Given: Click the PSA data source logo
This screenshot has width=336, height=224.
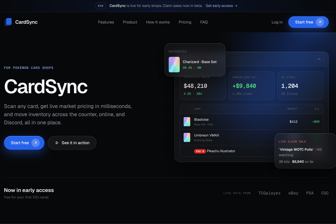Looking at the screenshot, I should 310,193.
